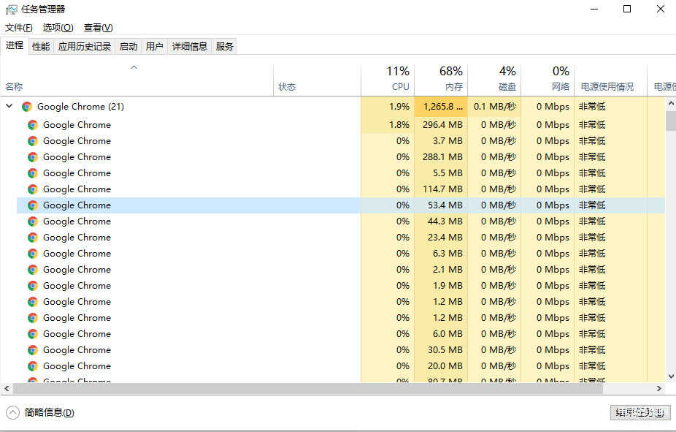Click the 53.4 MB memory value in highlighted row
Screen dimensions: 676x432
pos(445,205)
